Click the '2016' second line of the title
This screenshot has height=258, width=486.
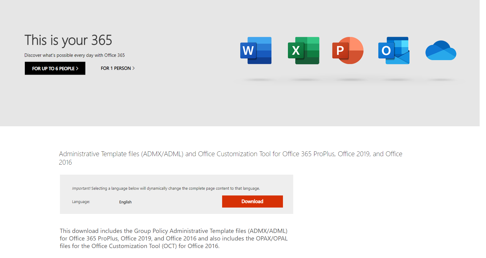[65, 163]
